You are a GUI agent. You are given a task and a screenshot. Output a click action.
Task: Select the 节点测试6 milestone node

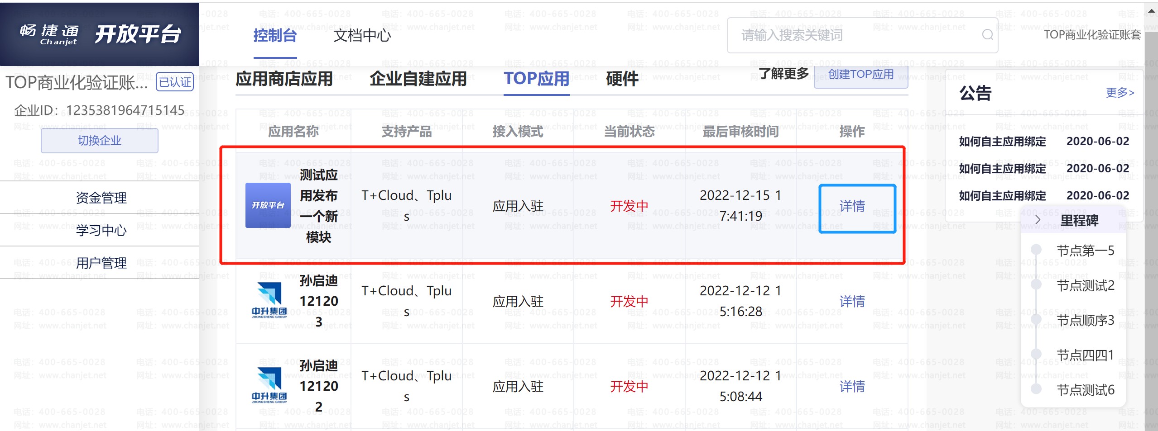[x=1085, y=390]
